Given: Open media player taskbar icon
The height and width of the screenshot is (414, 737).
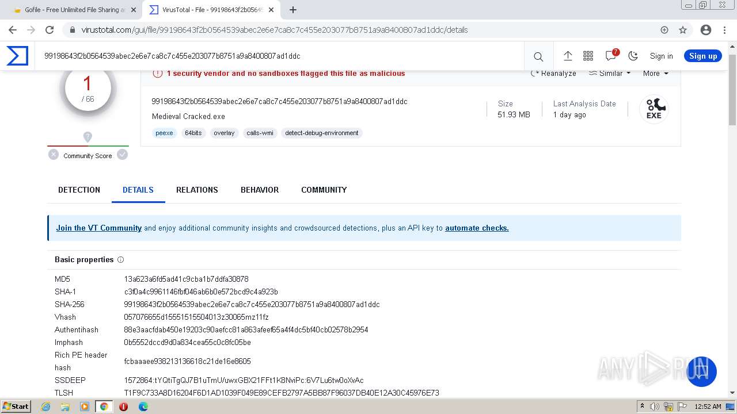Looking at the screenshot, I should tap(85, 407).
